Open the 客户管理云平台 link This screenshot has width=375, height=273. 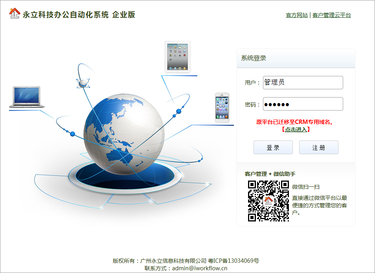coord(332,15)
